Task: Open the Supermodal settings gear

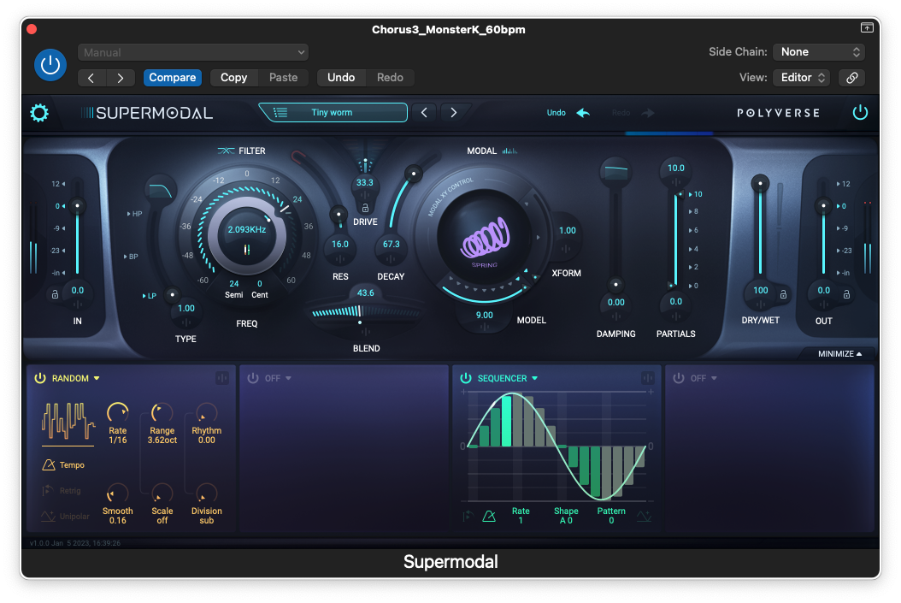Action: pyautogui.click(x=39, y=113)
